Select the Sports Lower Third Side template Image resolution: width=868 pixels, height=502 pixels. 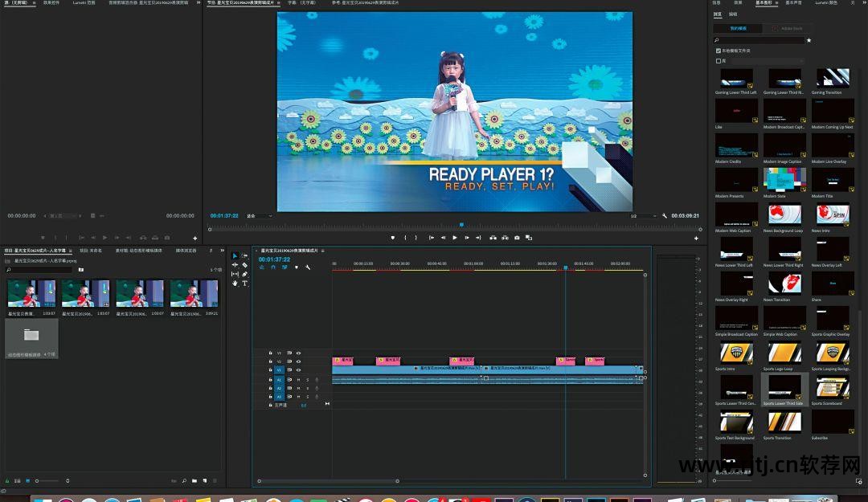784,389
